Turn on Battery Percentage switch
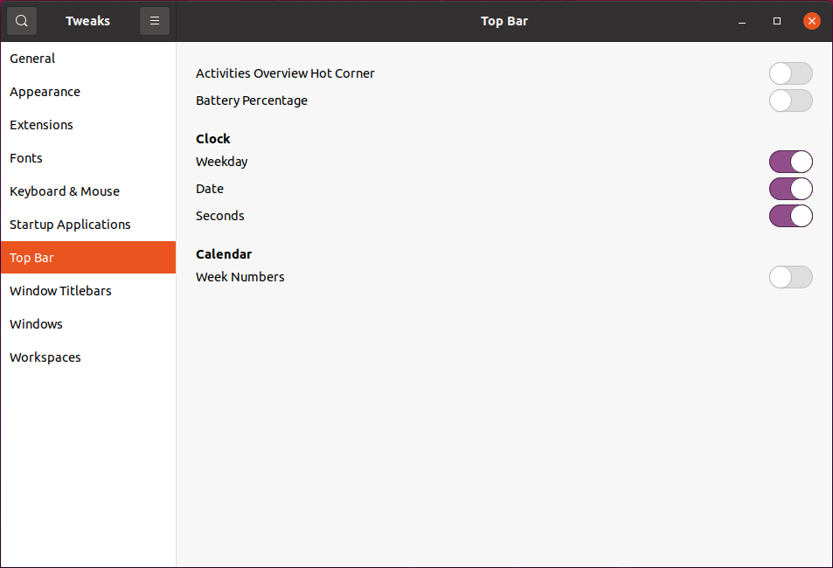 [x=790, y=100]
